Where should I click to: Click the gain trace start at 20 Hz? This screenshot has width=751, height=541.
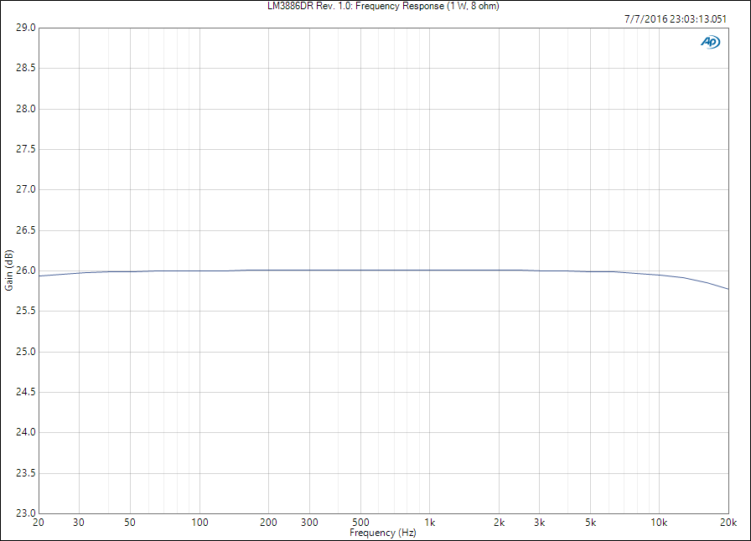tap(39, 276)
